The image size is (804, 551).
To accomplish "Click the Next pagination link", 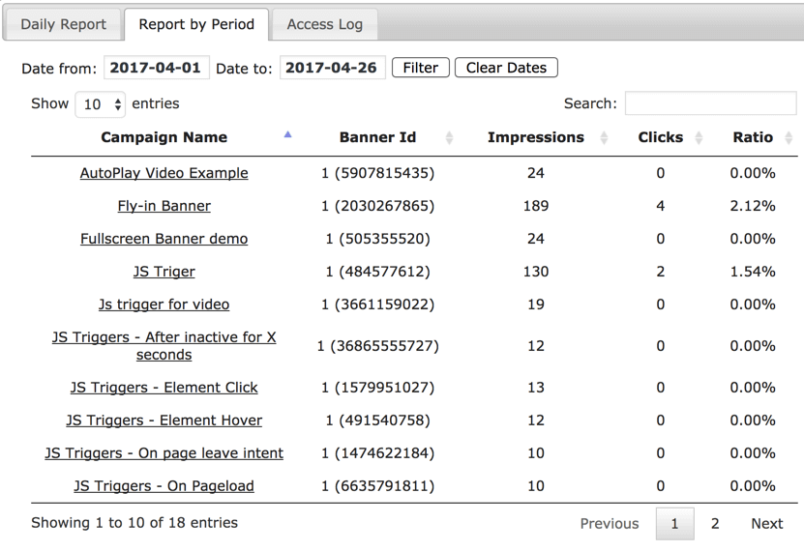I will click(766, 524).
